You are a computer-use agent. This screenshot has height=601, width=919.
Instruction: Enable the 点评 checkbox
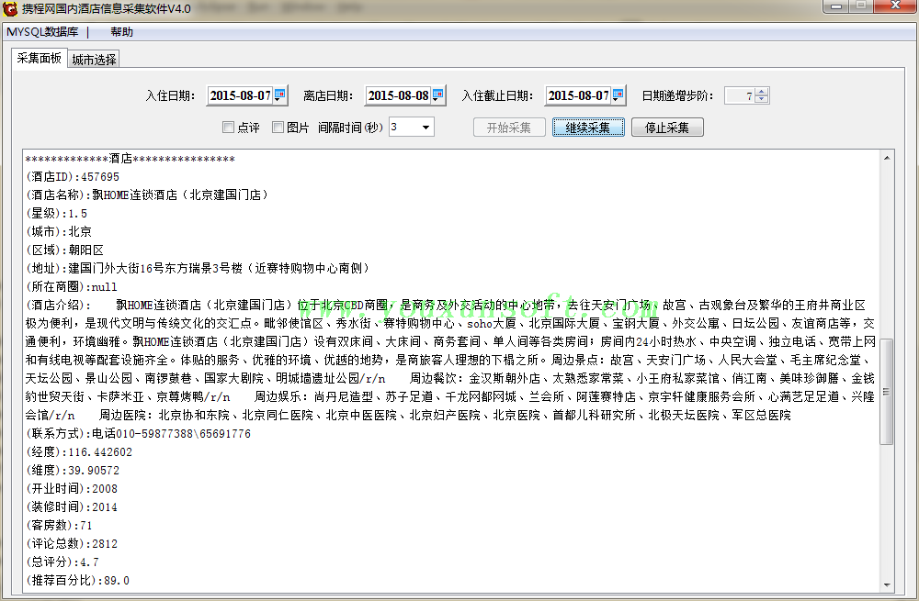229,127
